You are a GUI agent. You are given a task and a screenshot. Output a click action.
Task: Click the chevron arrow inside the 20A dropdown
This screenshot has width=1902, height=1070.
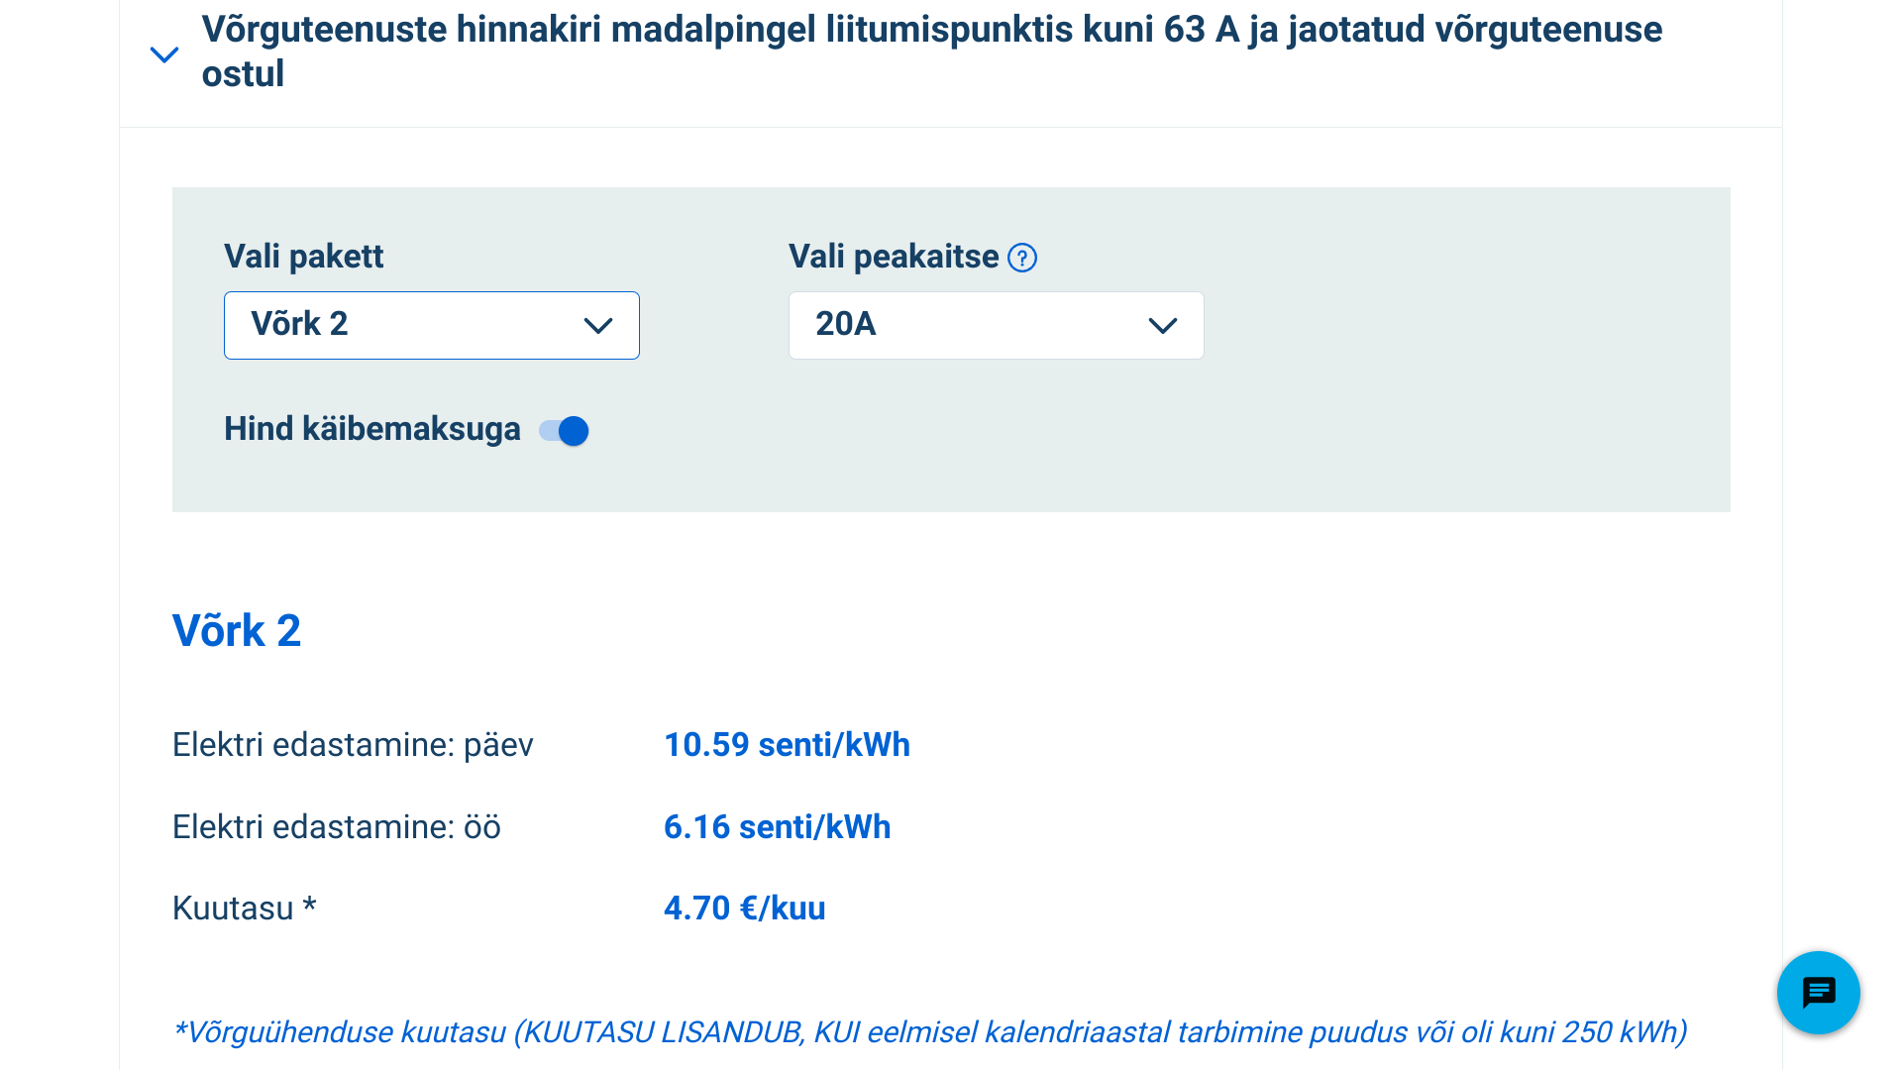point(1162,326)
